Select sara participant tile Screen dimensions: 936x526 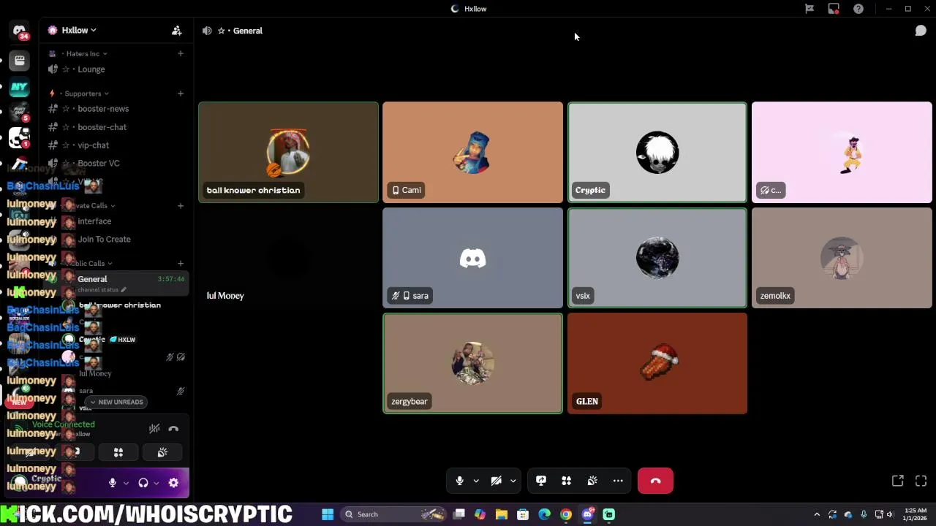tap(472, 258)
